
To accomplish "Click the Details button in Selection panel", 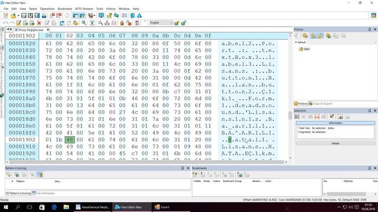I will pos(335,143).
